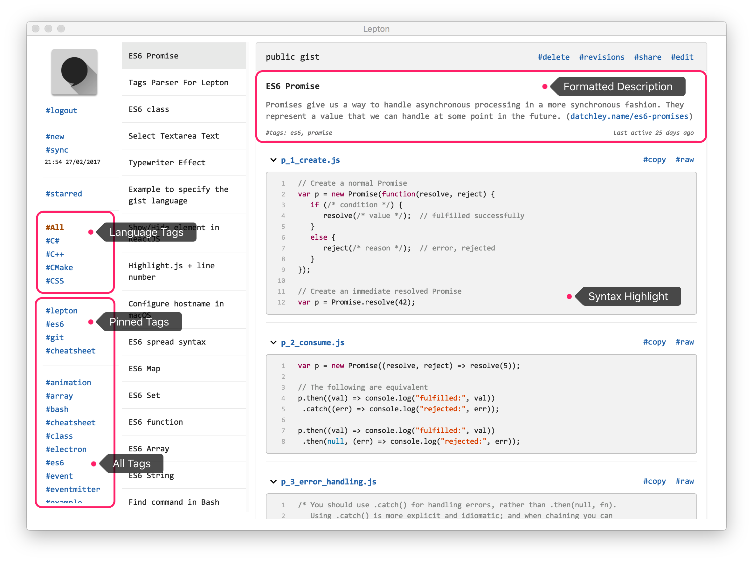Collapse p_3_error_handling.js code section chevron

[273, 481]
